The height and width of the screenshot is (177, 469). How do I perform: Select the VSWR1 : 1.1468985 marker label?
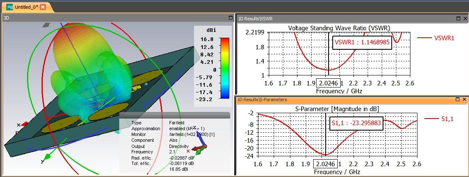click(362, 42)
